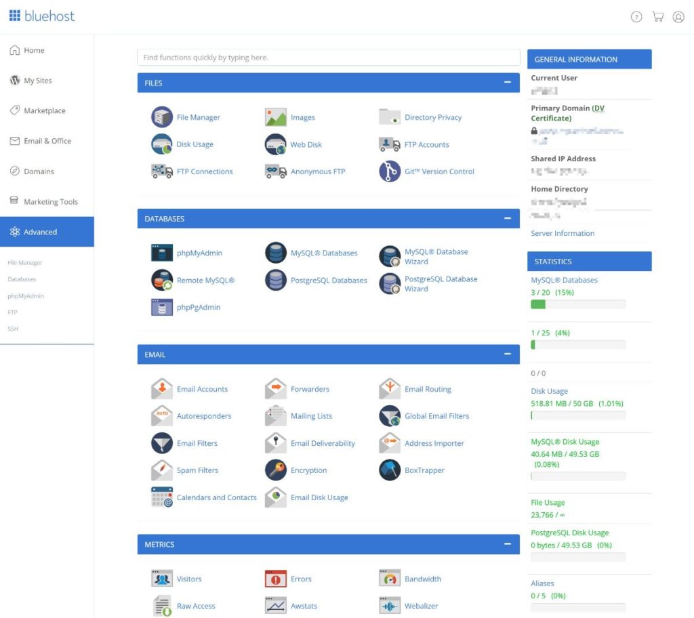Image resolution: width=694 pixels, height=618 pixels.
Task: Click the Raw Access link
Action: point(196,606)
